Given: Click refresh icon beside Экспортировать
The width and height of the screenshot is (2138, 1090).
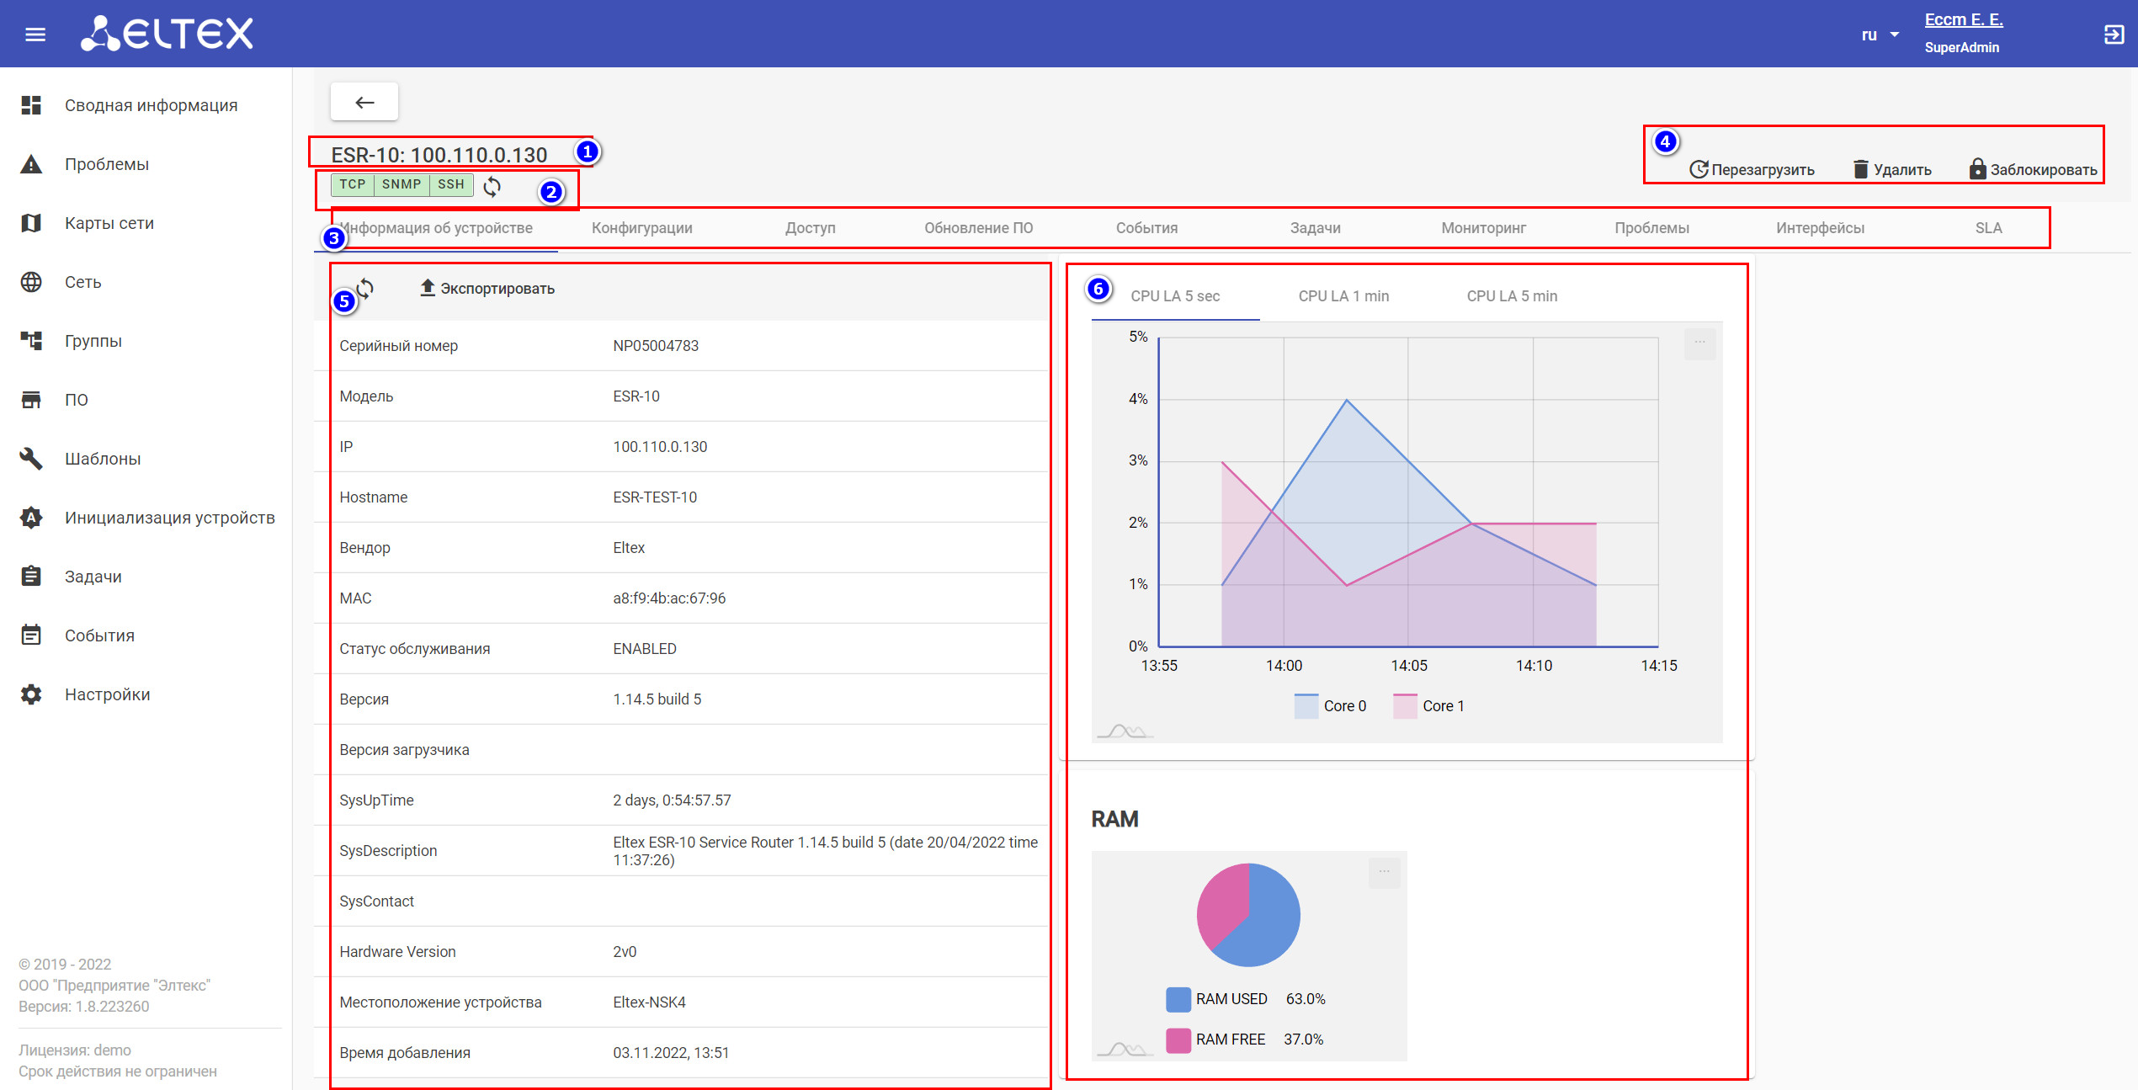Looking at the screenshot, I should [365, 289].
